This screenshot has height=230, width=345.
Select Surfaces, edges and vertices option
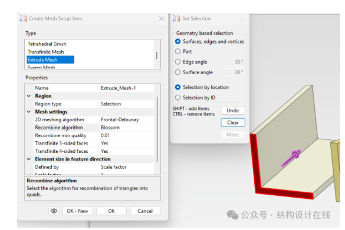[178, 42]
